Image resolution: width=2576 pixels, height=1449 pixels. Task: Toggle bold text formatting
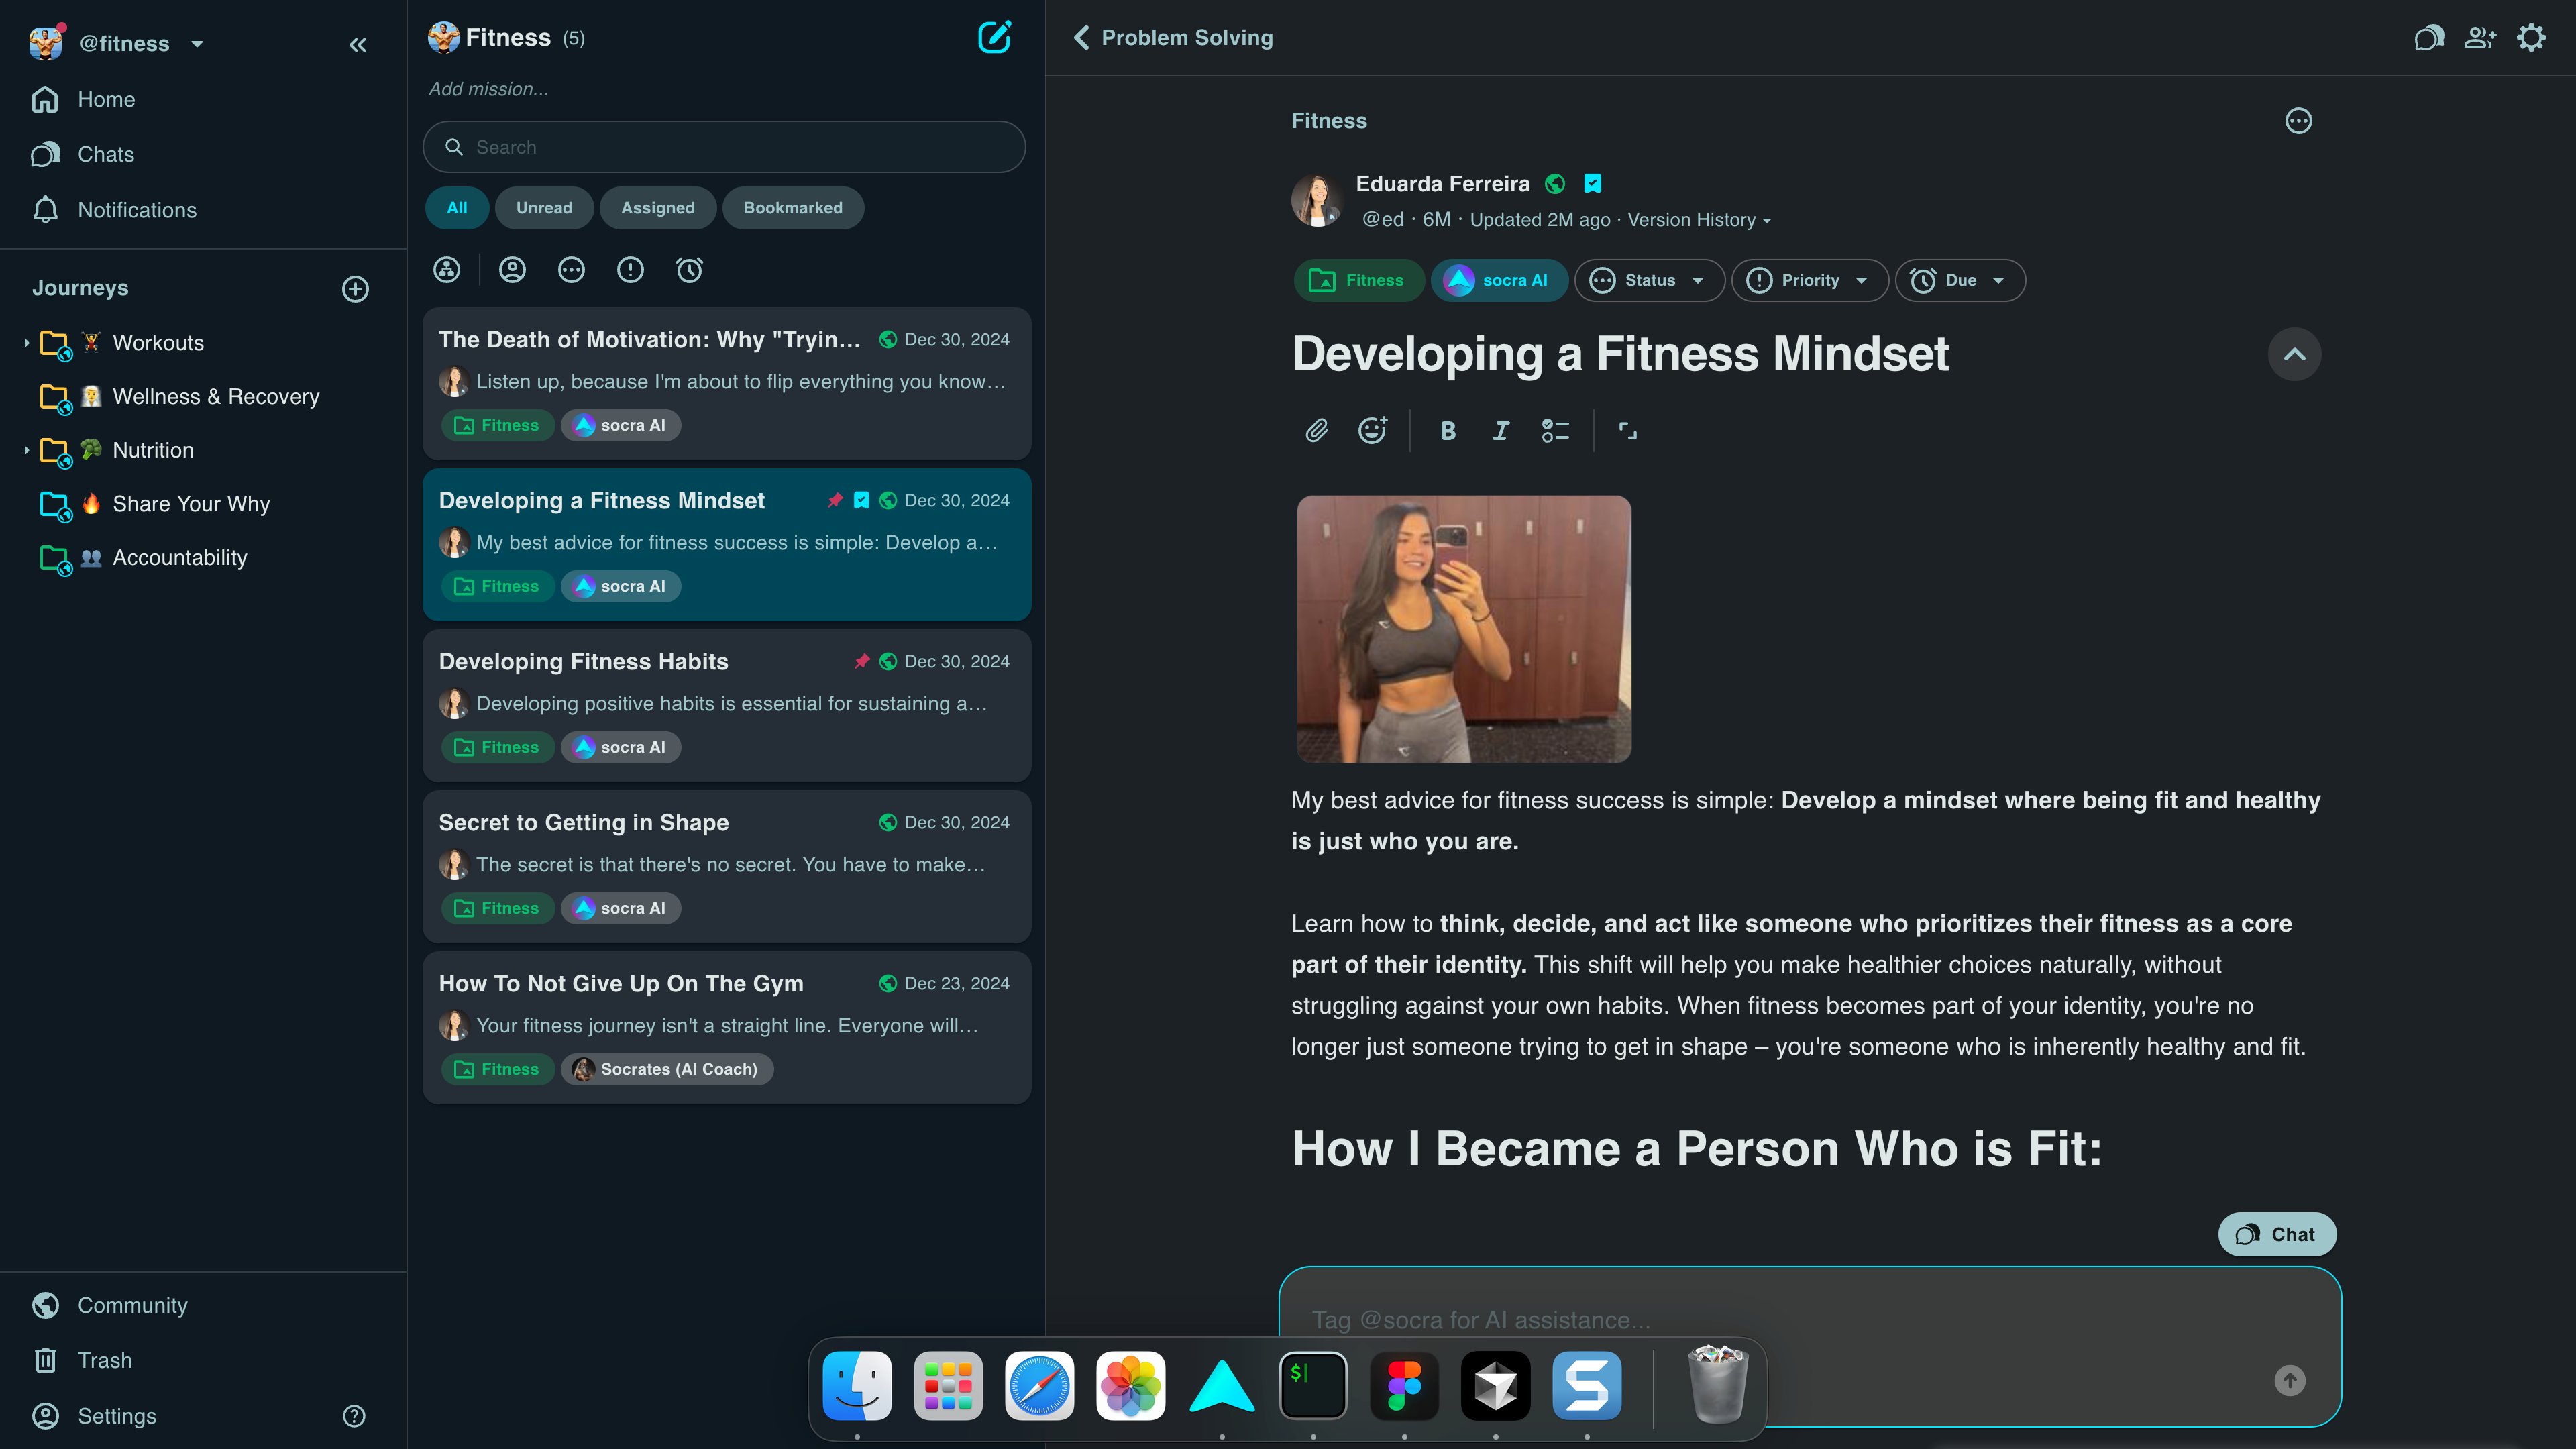point(1447,431)
